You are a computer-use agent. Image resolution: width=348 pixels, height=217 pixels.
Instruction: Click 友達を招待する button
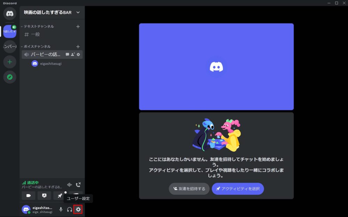point(189,189)
